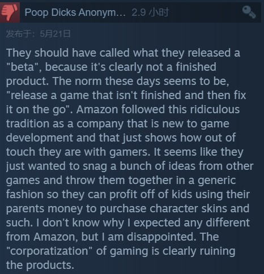Click the word "fashion" in the review

(25, 194)
